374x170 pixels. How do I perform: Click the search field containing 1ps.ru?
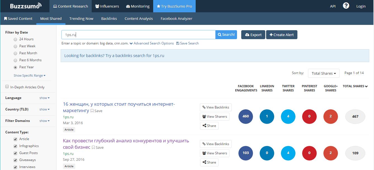point(138,35)
